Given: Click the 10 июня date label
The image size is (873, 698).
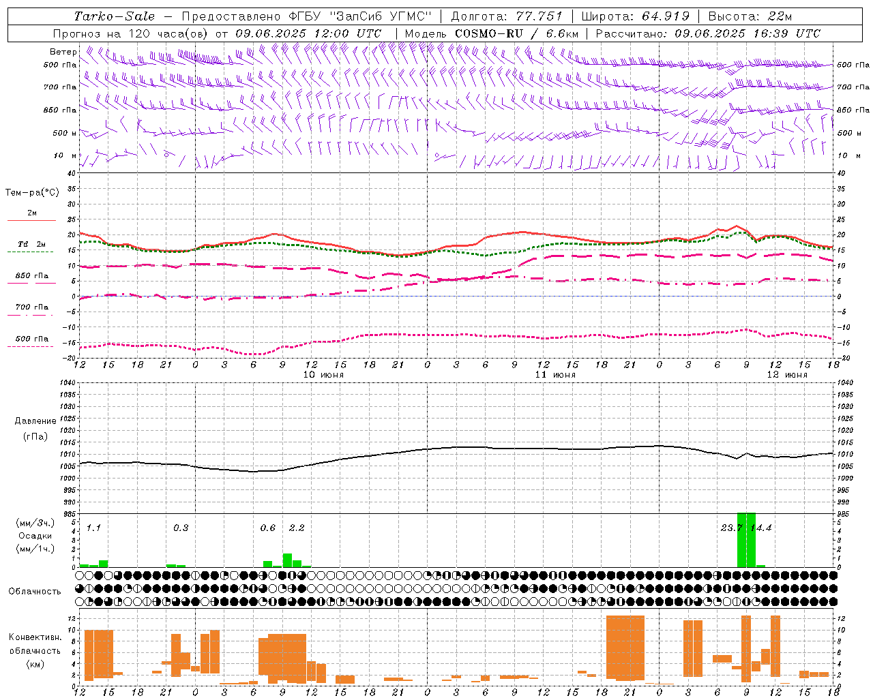Looking at the screenshot, I should point(323,375).
